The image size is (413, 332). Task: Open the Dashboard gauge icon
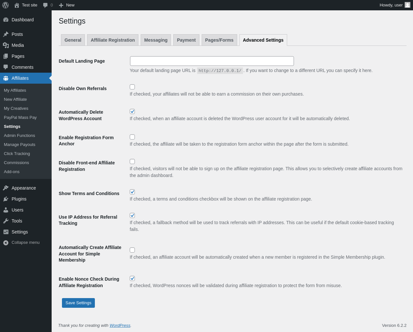point(6,20)
